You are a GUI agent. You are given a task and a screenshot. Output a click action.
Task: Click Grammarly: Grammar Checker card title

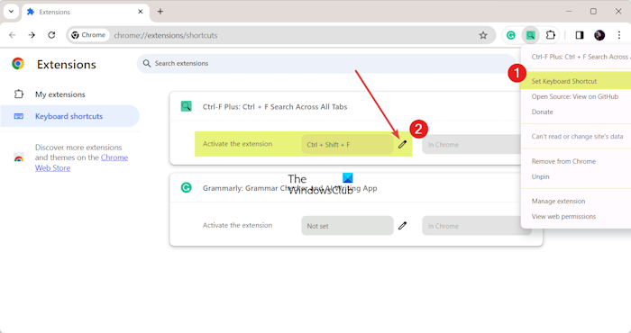289,188
